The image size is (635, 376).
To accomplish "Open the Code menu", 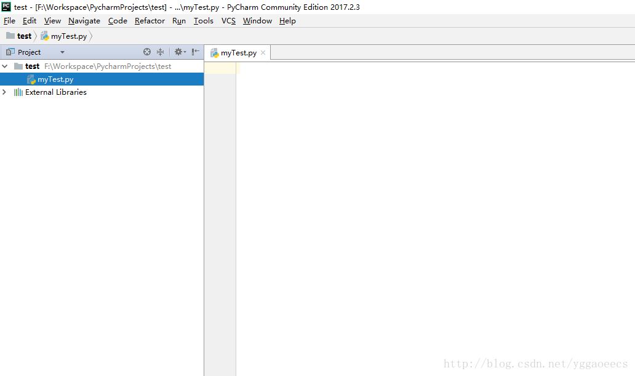I will 118,21.
